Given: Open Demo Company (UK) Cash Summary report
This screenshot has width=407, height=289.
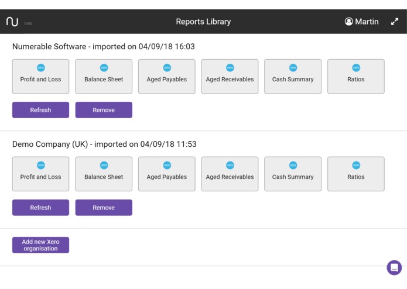Looking at the screenshot, I should (x=293, y=174).
